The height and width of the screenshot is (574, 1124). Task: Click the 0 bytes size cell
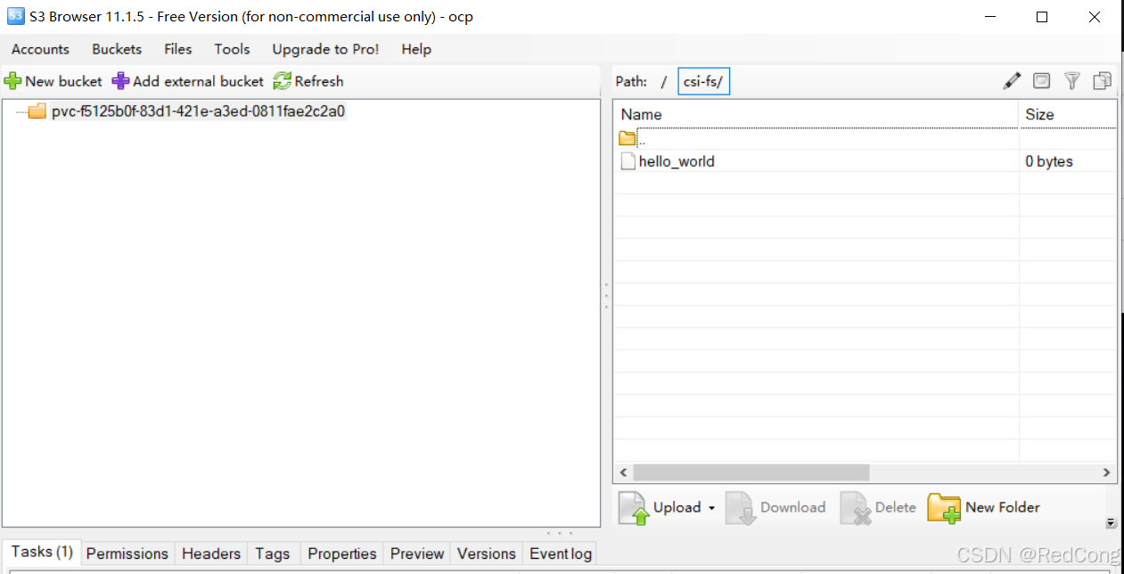pos(1049,161)
